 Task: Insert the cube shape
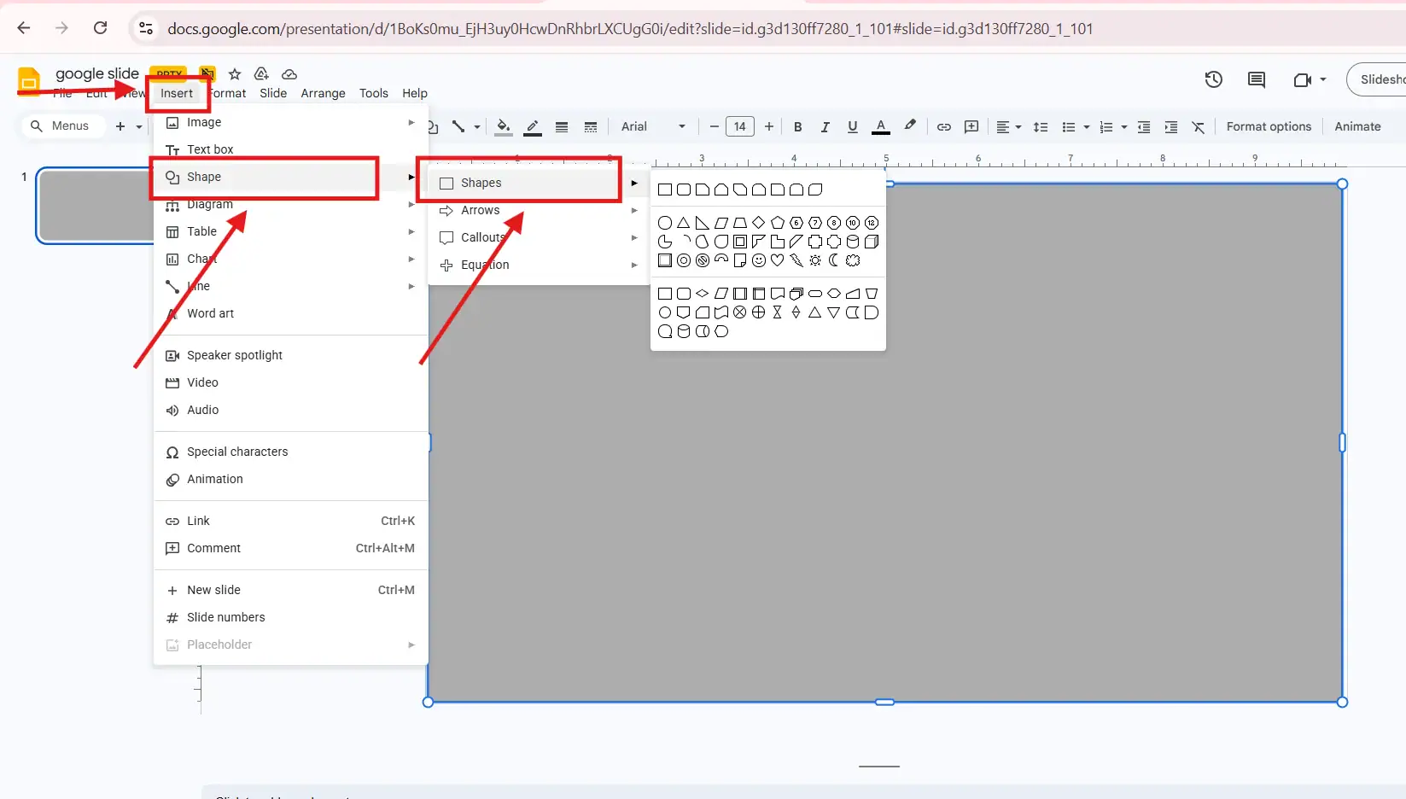coord(872,242)
